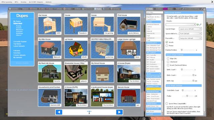The image size is (214, 120).
Task: Click the Favorites link in Dupes sidebar
Action: pyautogui.click(x=17, y=53)
